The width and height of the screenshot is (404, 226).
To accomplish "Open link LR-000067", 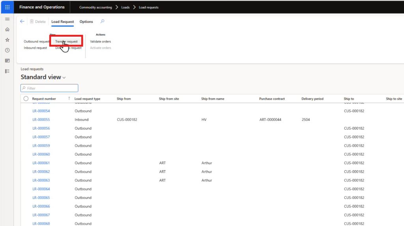I will click(x=41, y=215).
